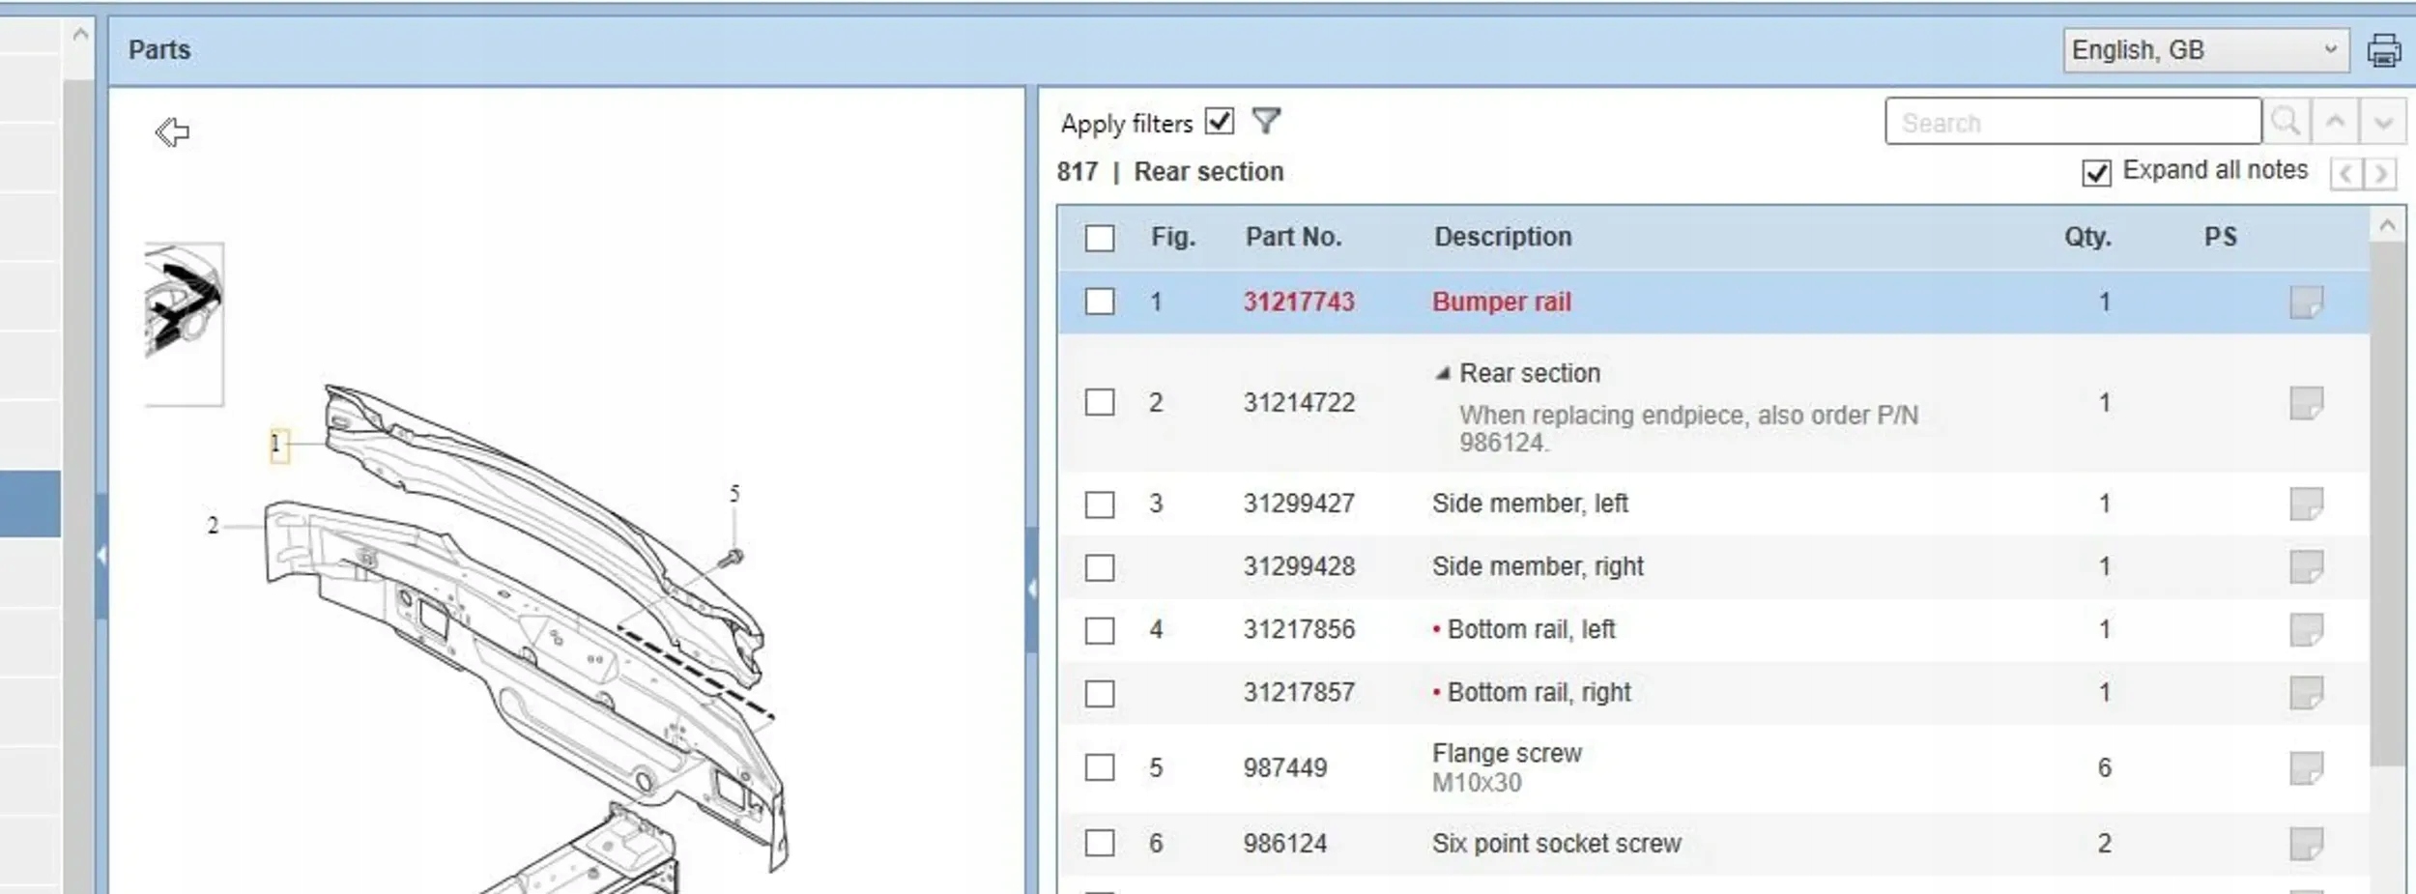This screenshot has width=2416, height=894.
Task: Click callout 5 in the diagram
Action: (x=734, y=494)
